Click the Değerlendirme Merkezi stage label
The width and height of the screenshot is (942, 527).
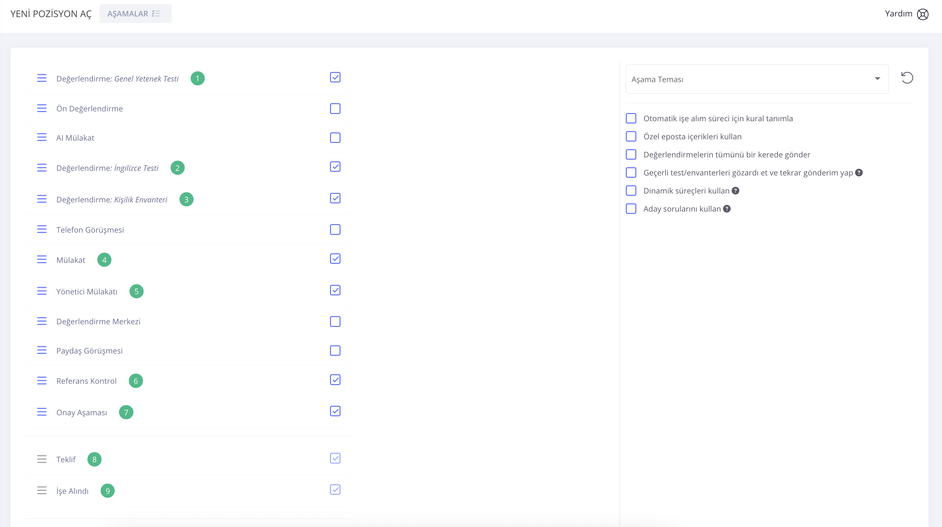98,322
